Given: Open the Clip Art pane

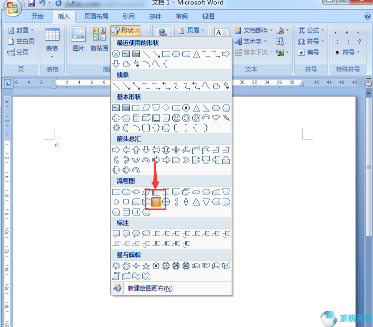Looking at the screenshot, I should click(x=99, y=39).
